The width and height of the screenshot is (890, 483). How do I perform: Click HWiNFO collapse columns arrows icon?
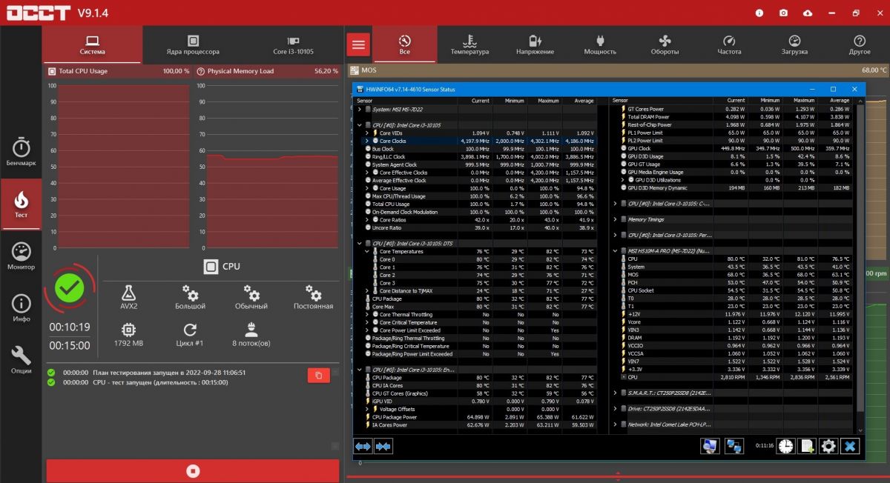pos(383,447)
